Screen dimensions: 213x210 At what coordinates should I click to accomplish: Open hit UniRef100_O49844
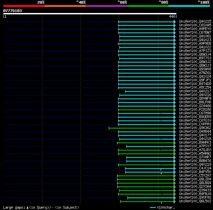(x=195, y=132)
